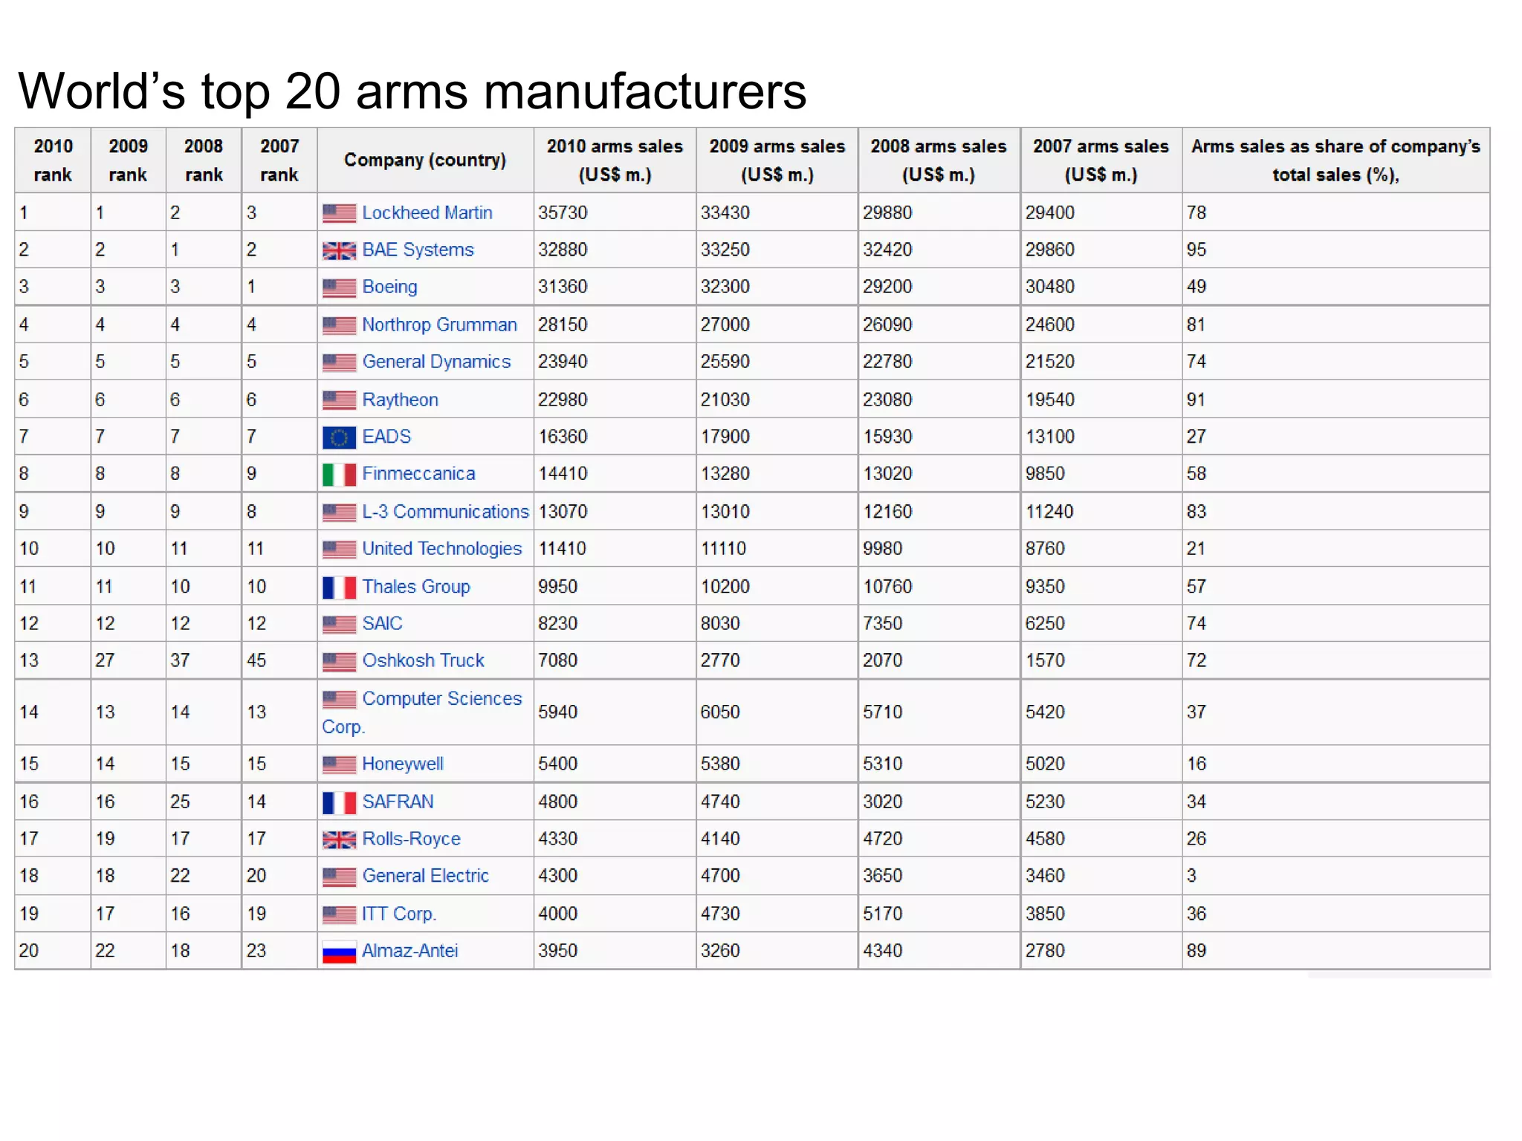The width and height of the screenshot is (1522, 1141).
Task: Click the '2009 arms sales' column header
Action: (x=777, y=160)
